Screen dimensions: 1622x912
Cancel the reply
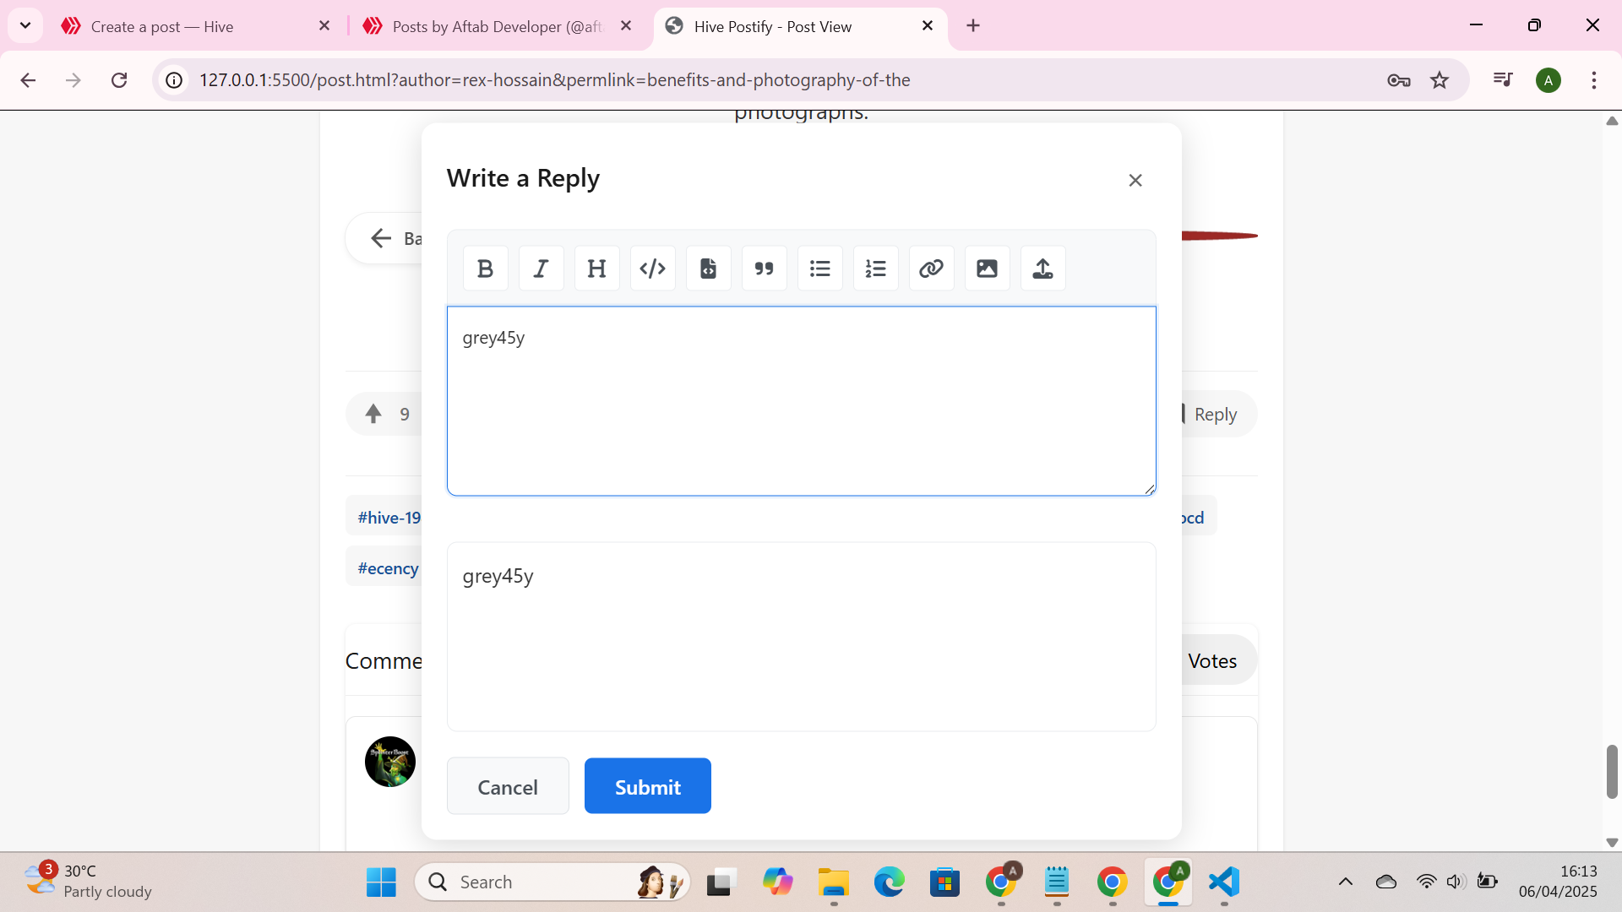(508, 786)
